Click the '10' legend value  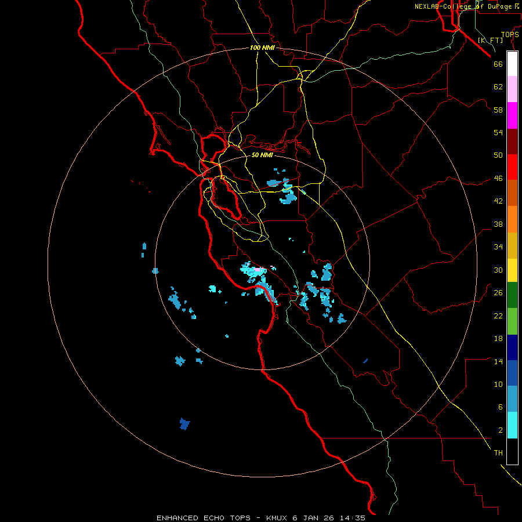coord(498,384)
